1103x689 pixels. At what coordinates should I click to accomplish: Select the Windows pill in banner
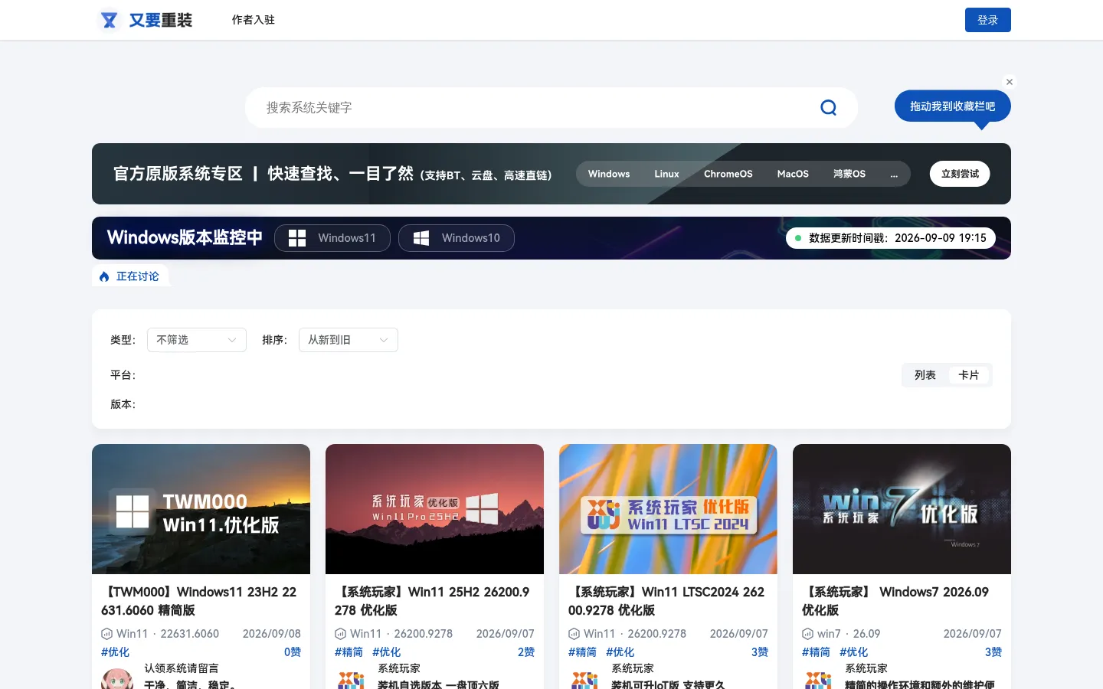[609, 174]
